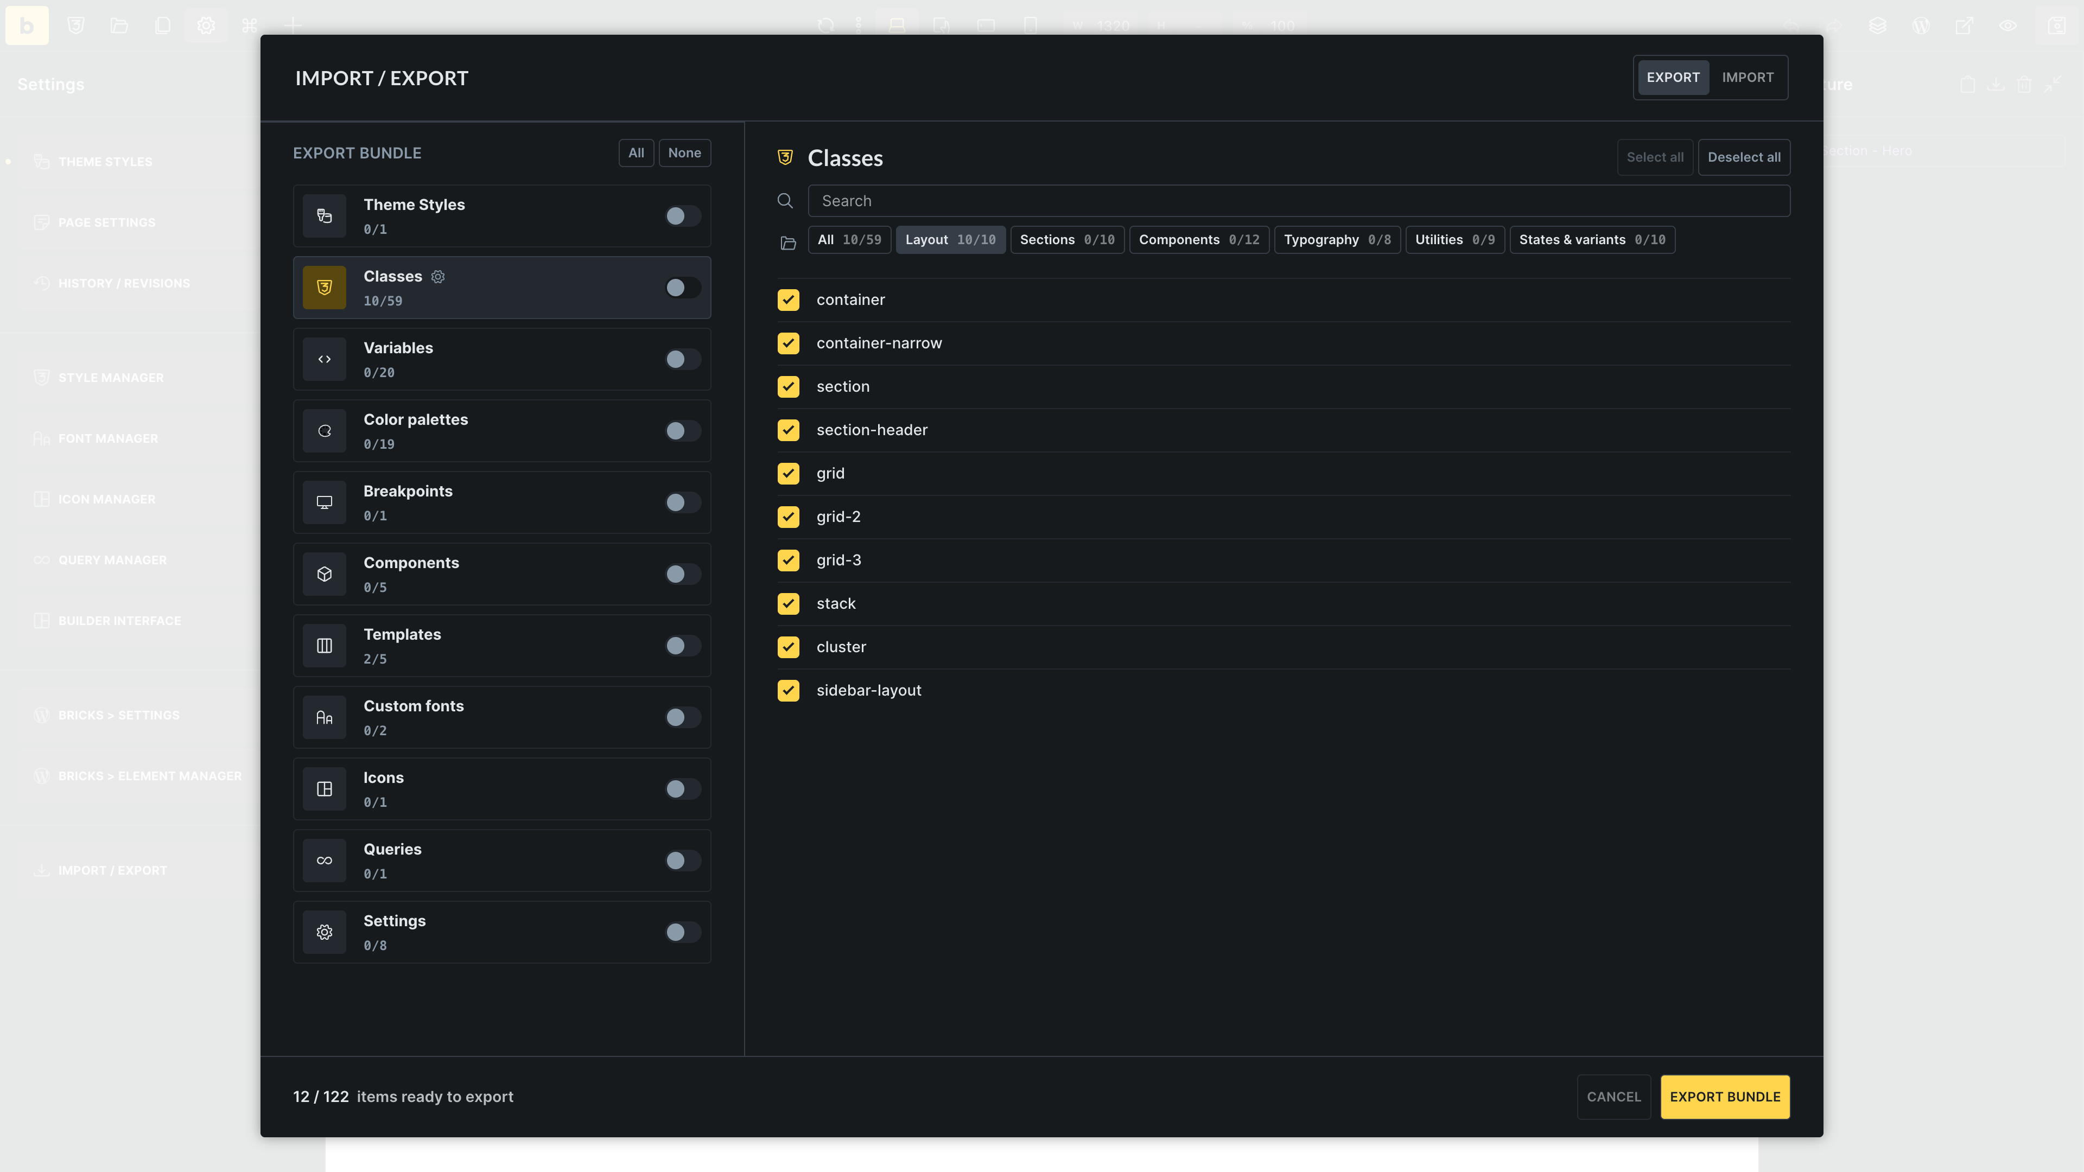Click the command key icon in the top toolbar

(x=249, y=25)
